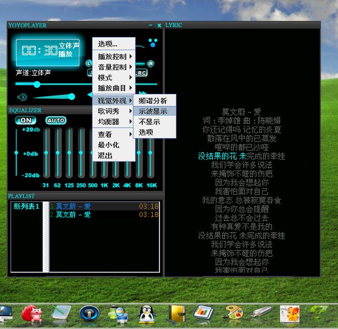Select 不显示 in the visual submenu
This screenshot has width=338, height=329.
point(149,121)
